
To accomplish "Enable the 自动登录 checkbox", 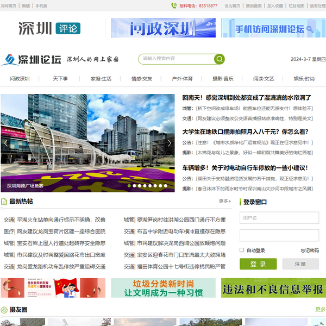I will click(x=242, y=250).
